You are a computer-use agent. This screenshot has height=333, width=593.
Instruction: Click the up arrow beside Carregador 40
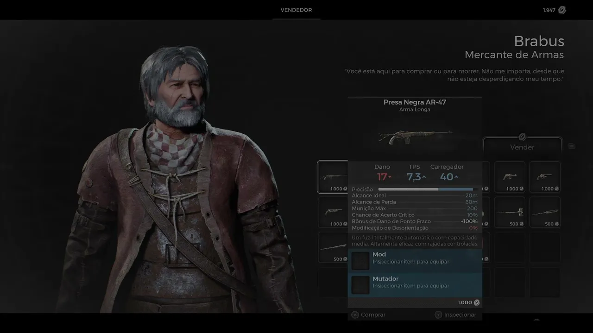click(456, 177)
